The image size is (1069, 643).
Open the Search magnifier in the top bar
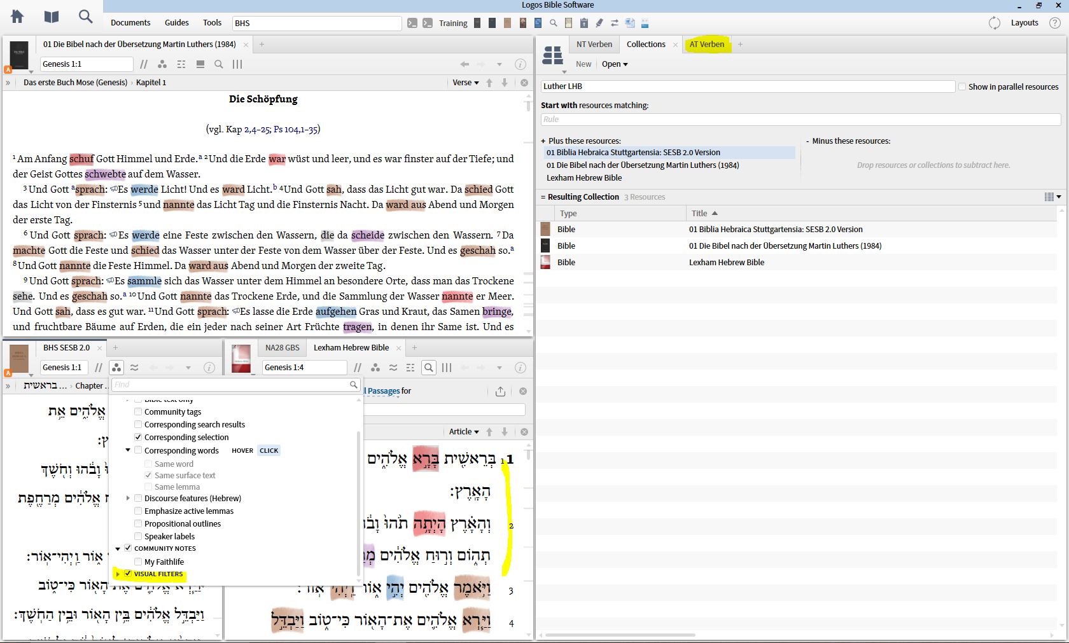[x=85, y=17]
